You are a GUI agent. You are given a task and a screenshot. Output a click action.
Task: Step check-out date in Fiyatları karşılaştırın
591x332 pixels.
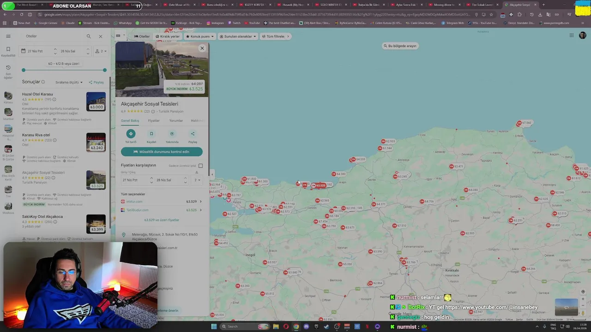[x=185, y=180]
